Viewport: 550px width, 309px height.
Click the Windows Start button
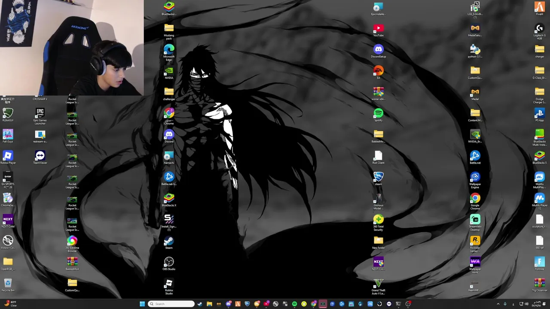142,304
